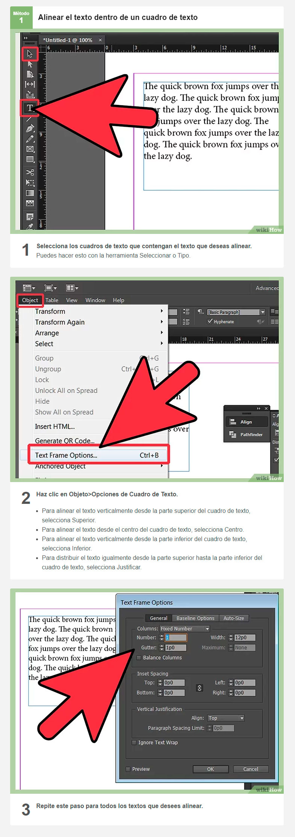Click Cancel in Text Frame Options
The height and width of the screenshot is (837, 295).
click(251, 769)
